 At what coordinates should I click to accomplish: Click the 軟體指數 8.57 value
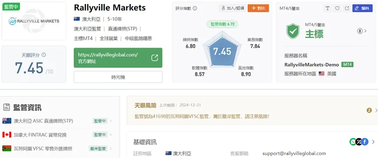(200, 74)
